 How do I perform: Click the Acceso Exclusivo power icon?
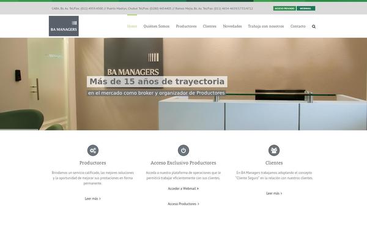pyautogui.click(x=183, y=150)
